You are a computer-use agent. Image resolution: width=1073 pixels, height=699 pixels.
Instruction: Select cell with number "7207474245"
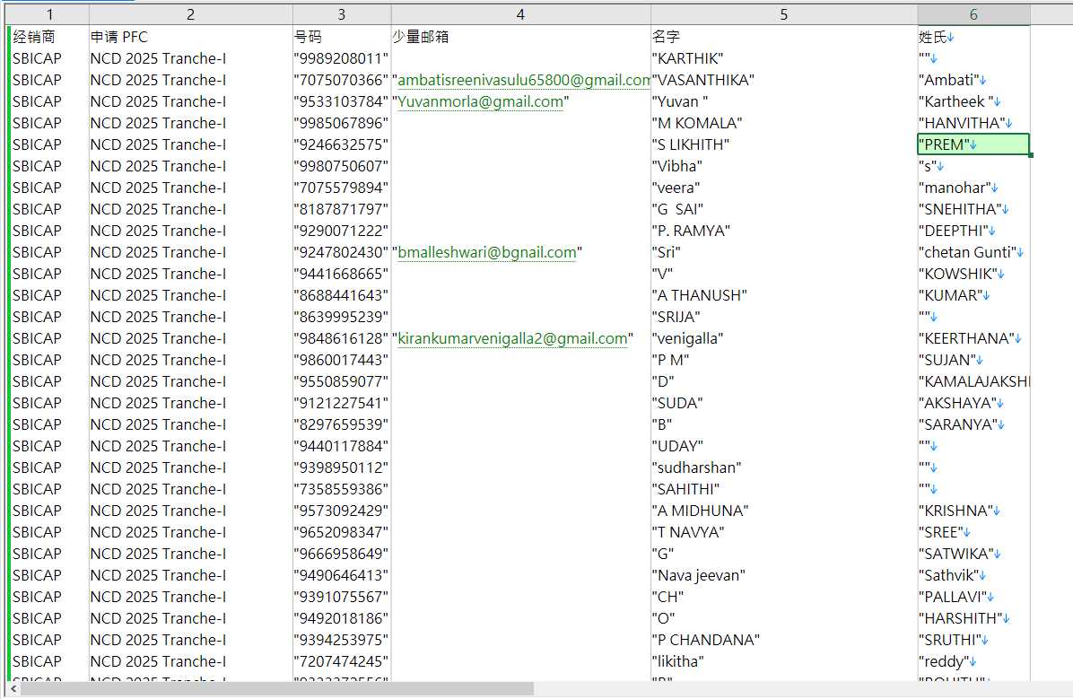342,661
